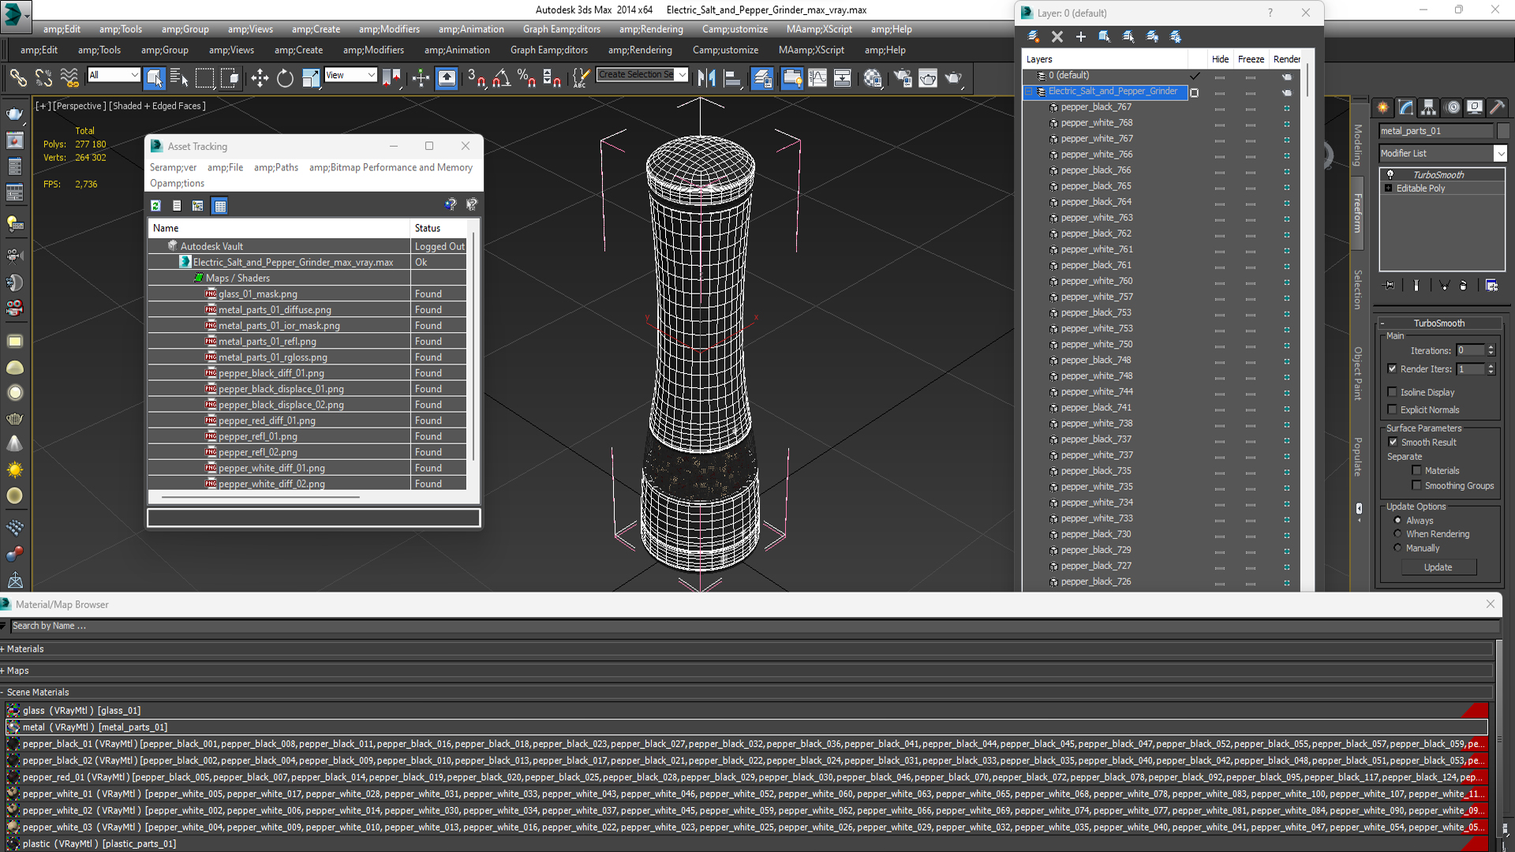Enable Isoline Display checkbox

[1393, 392]
